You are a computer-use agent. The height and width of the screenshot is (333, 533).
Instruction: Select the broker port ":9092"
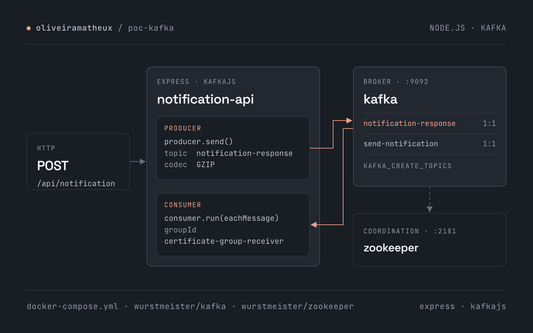[x=417, y=82]
